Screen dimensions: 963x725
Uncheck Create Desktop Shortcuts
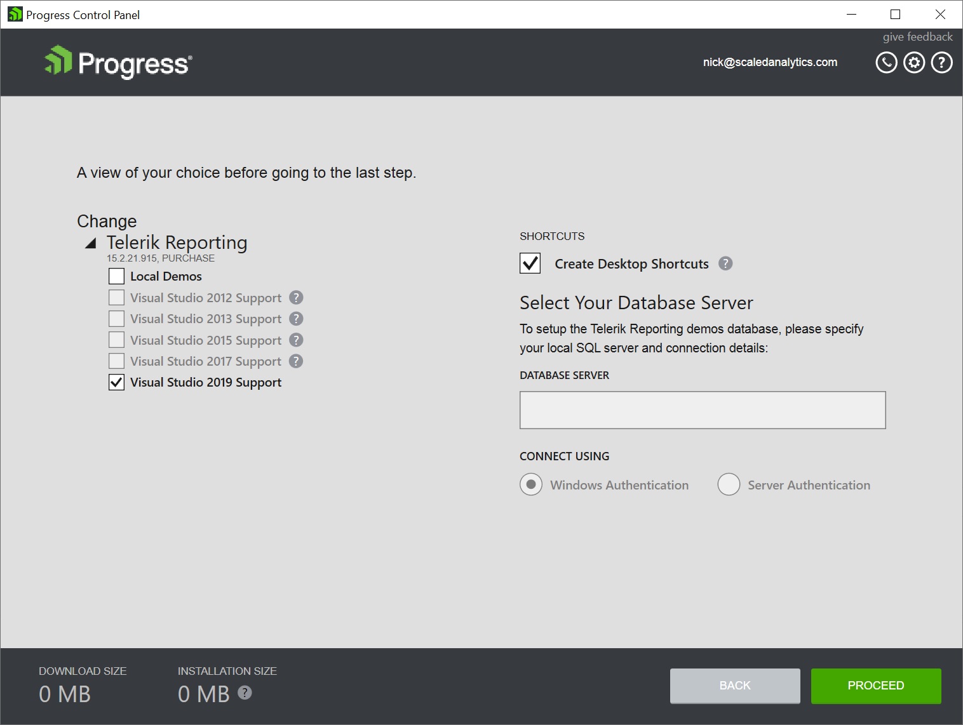530,263
